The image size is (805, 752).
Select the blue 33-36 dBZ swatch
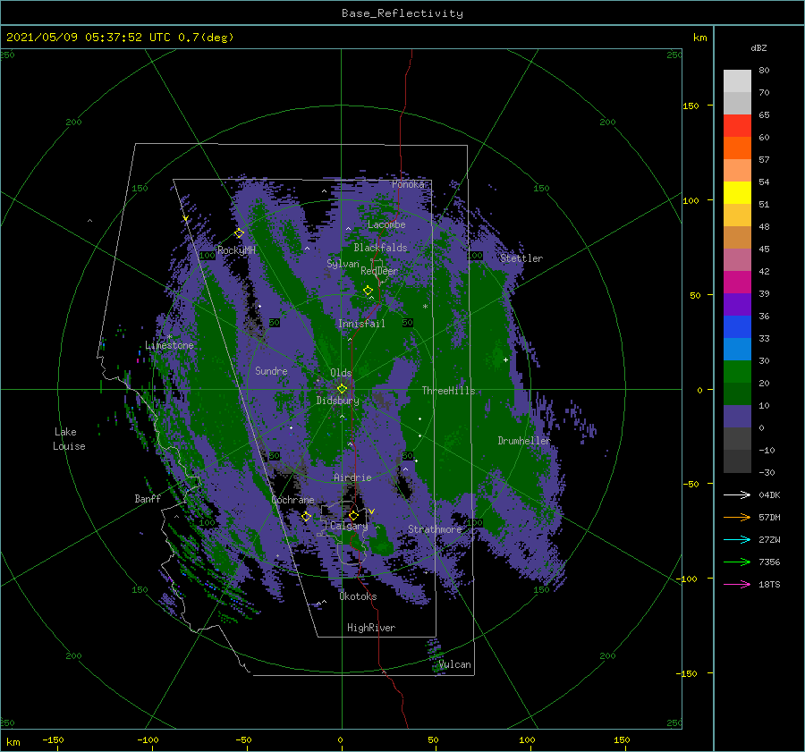tap(737, 327)
